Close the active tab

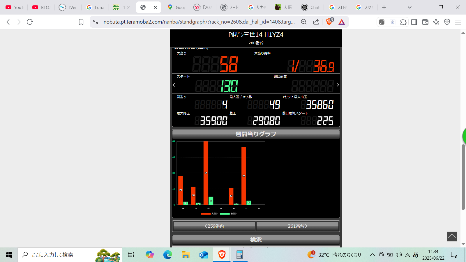(156, 7)
